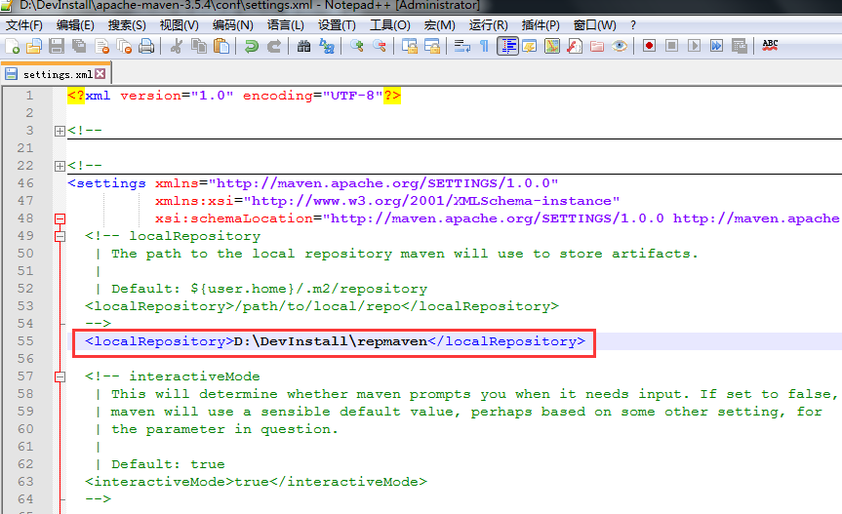Open the Replace tool icon
The width and height of the screenshot is (842, 514).
327,46
